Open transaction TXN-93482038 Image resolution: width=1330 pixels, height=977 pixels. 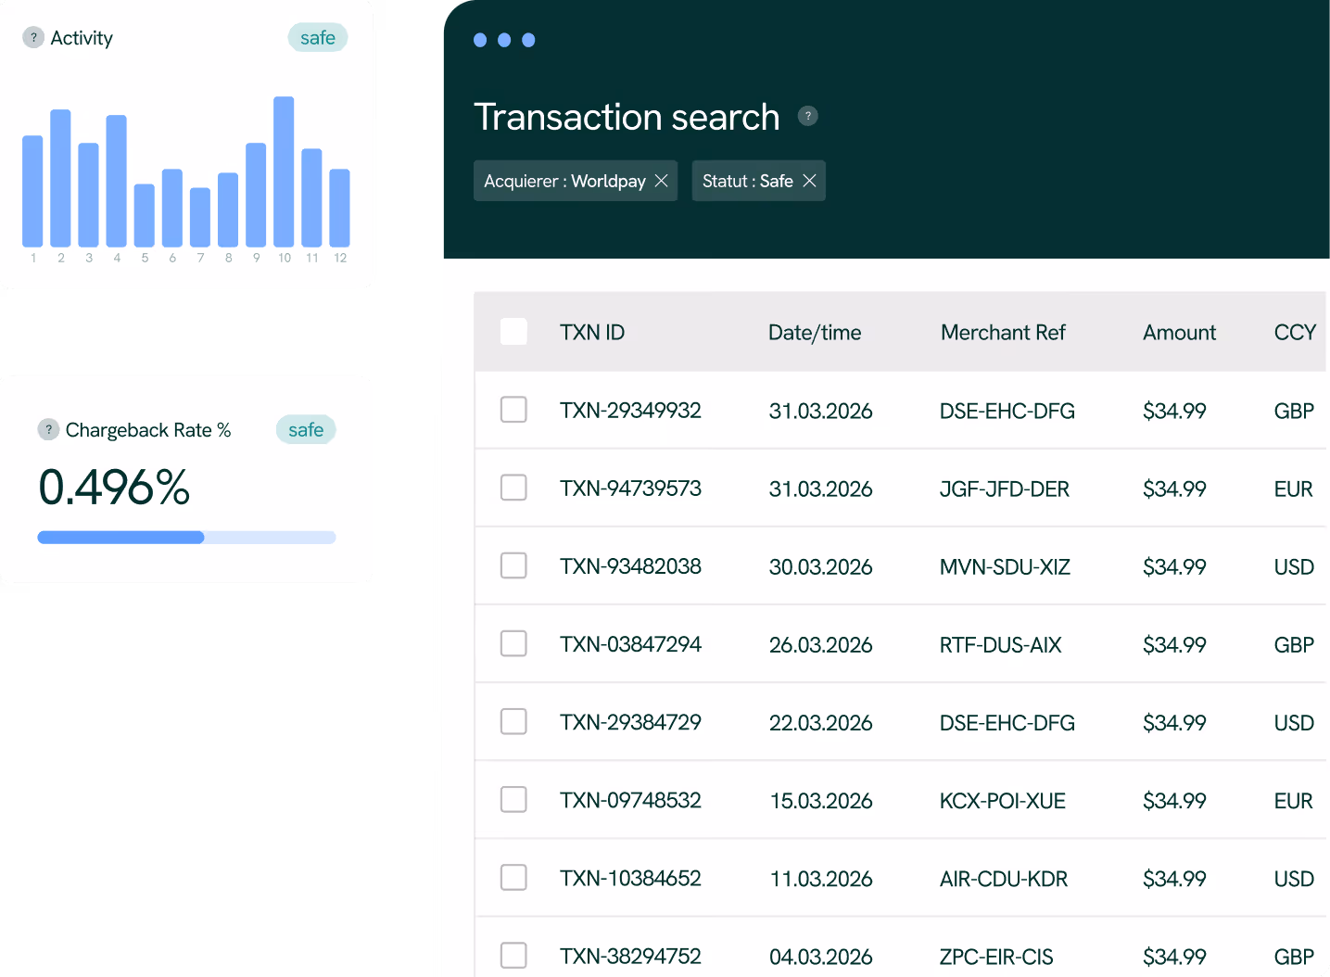point(630,566)
